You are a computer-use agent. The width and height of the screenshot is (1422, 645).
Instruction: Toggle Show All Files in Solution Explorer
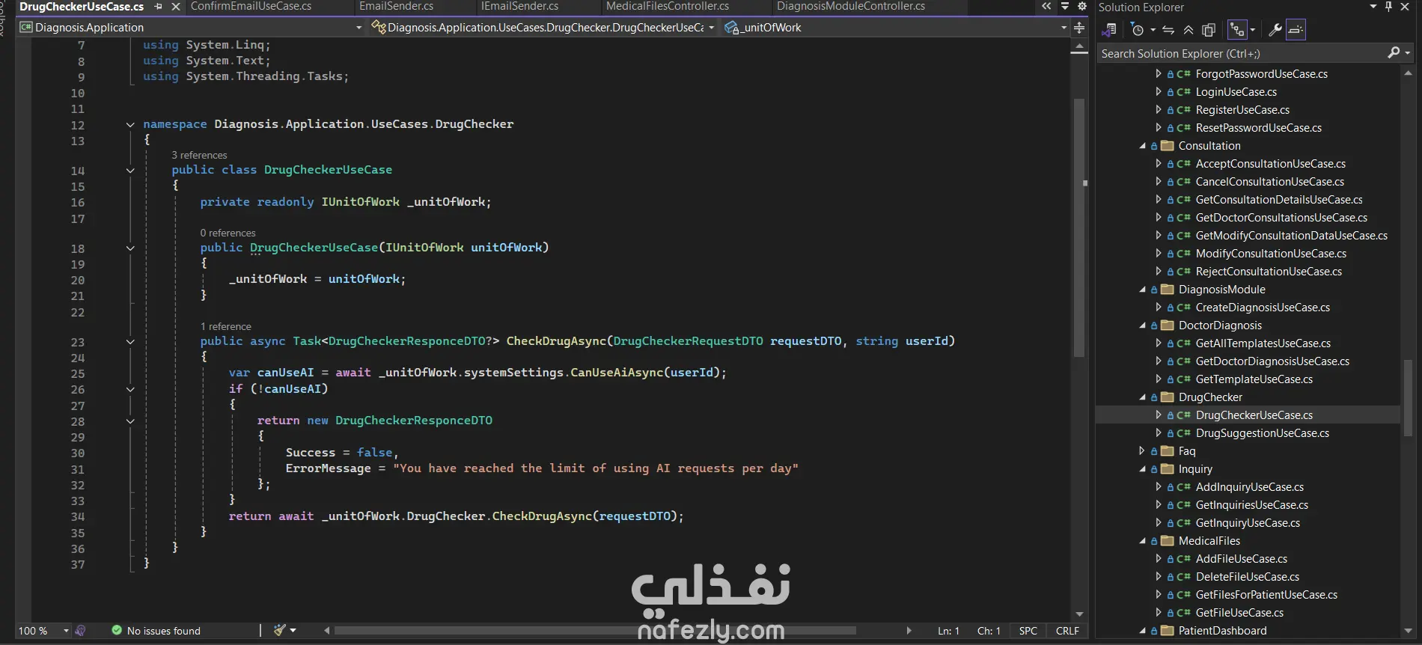coord(1208,30)
